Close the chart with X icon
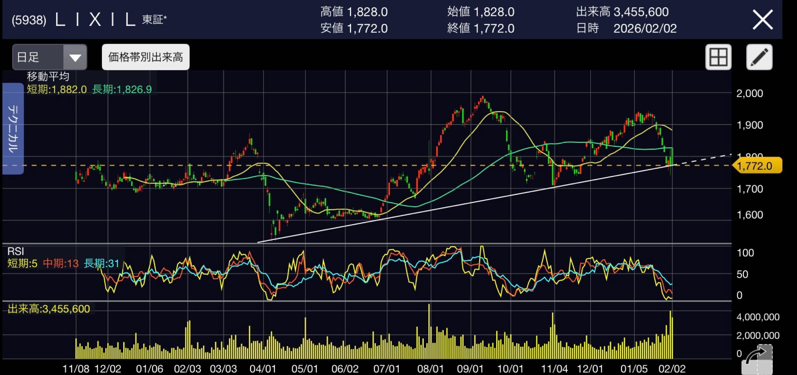Image resolution: width=797 pixels, height=375 pixels. point(762,20)
